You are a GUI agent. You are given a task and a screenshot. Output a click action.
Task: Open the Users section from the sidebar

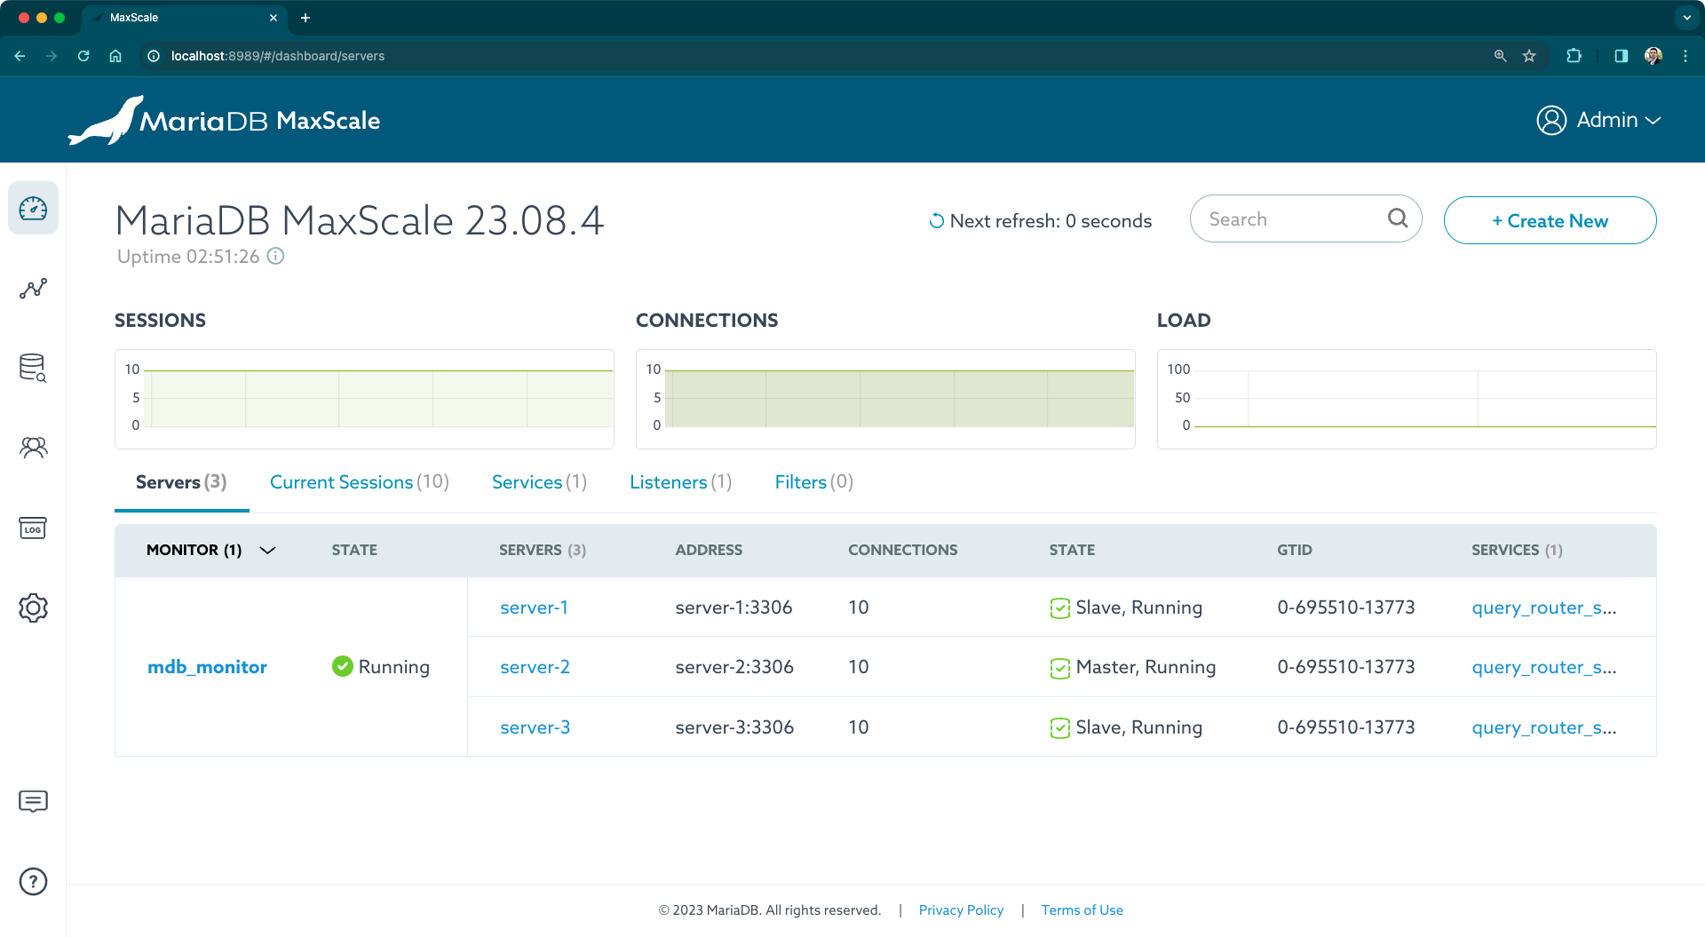(x=33, y=448)
